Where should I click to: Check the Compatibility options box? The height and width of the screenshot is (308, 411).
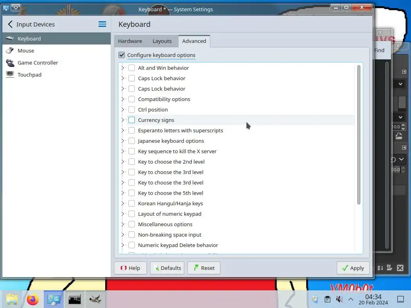132,99
